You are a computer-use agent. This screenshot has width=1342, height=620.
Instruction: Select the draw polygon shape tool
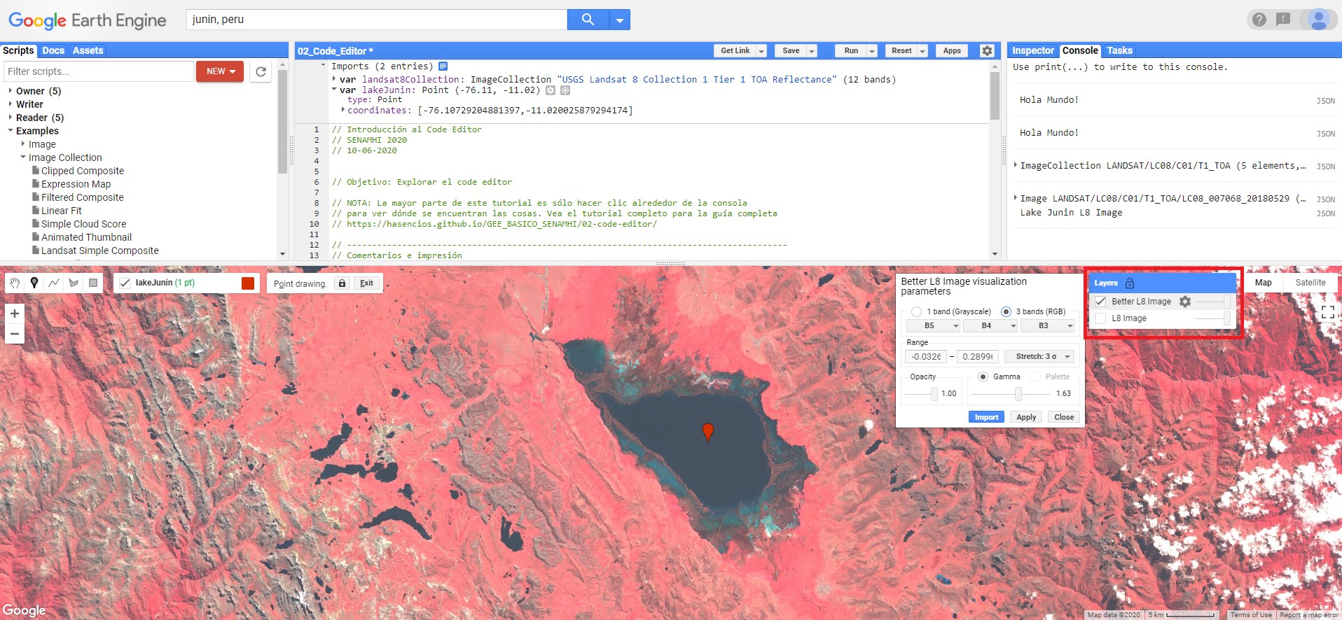[74, 283]
